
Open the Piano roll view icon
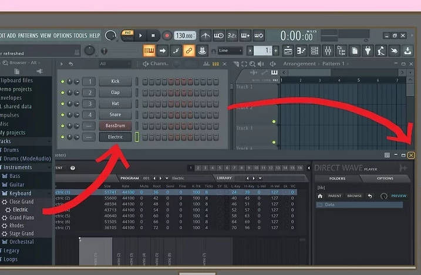(301, 51)
